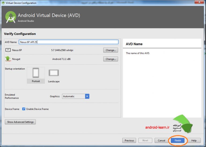Change the Nexus 6P hardware device
206x147 pixels.
click(x=111, y=50)
